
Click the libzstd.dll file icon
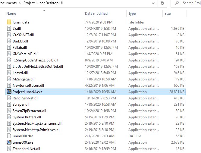(9, 73)
